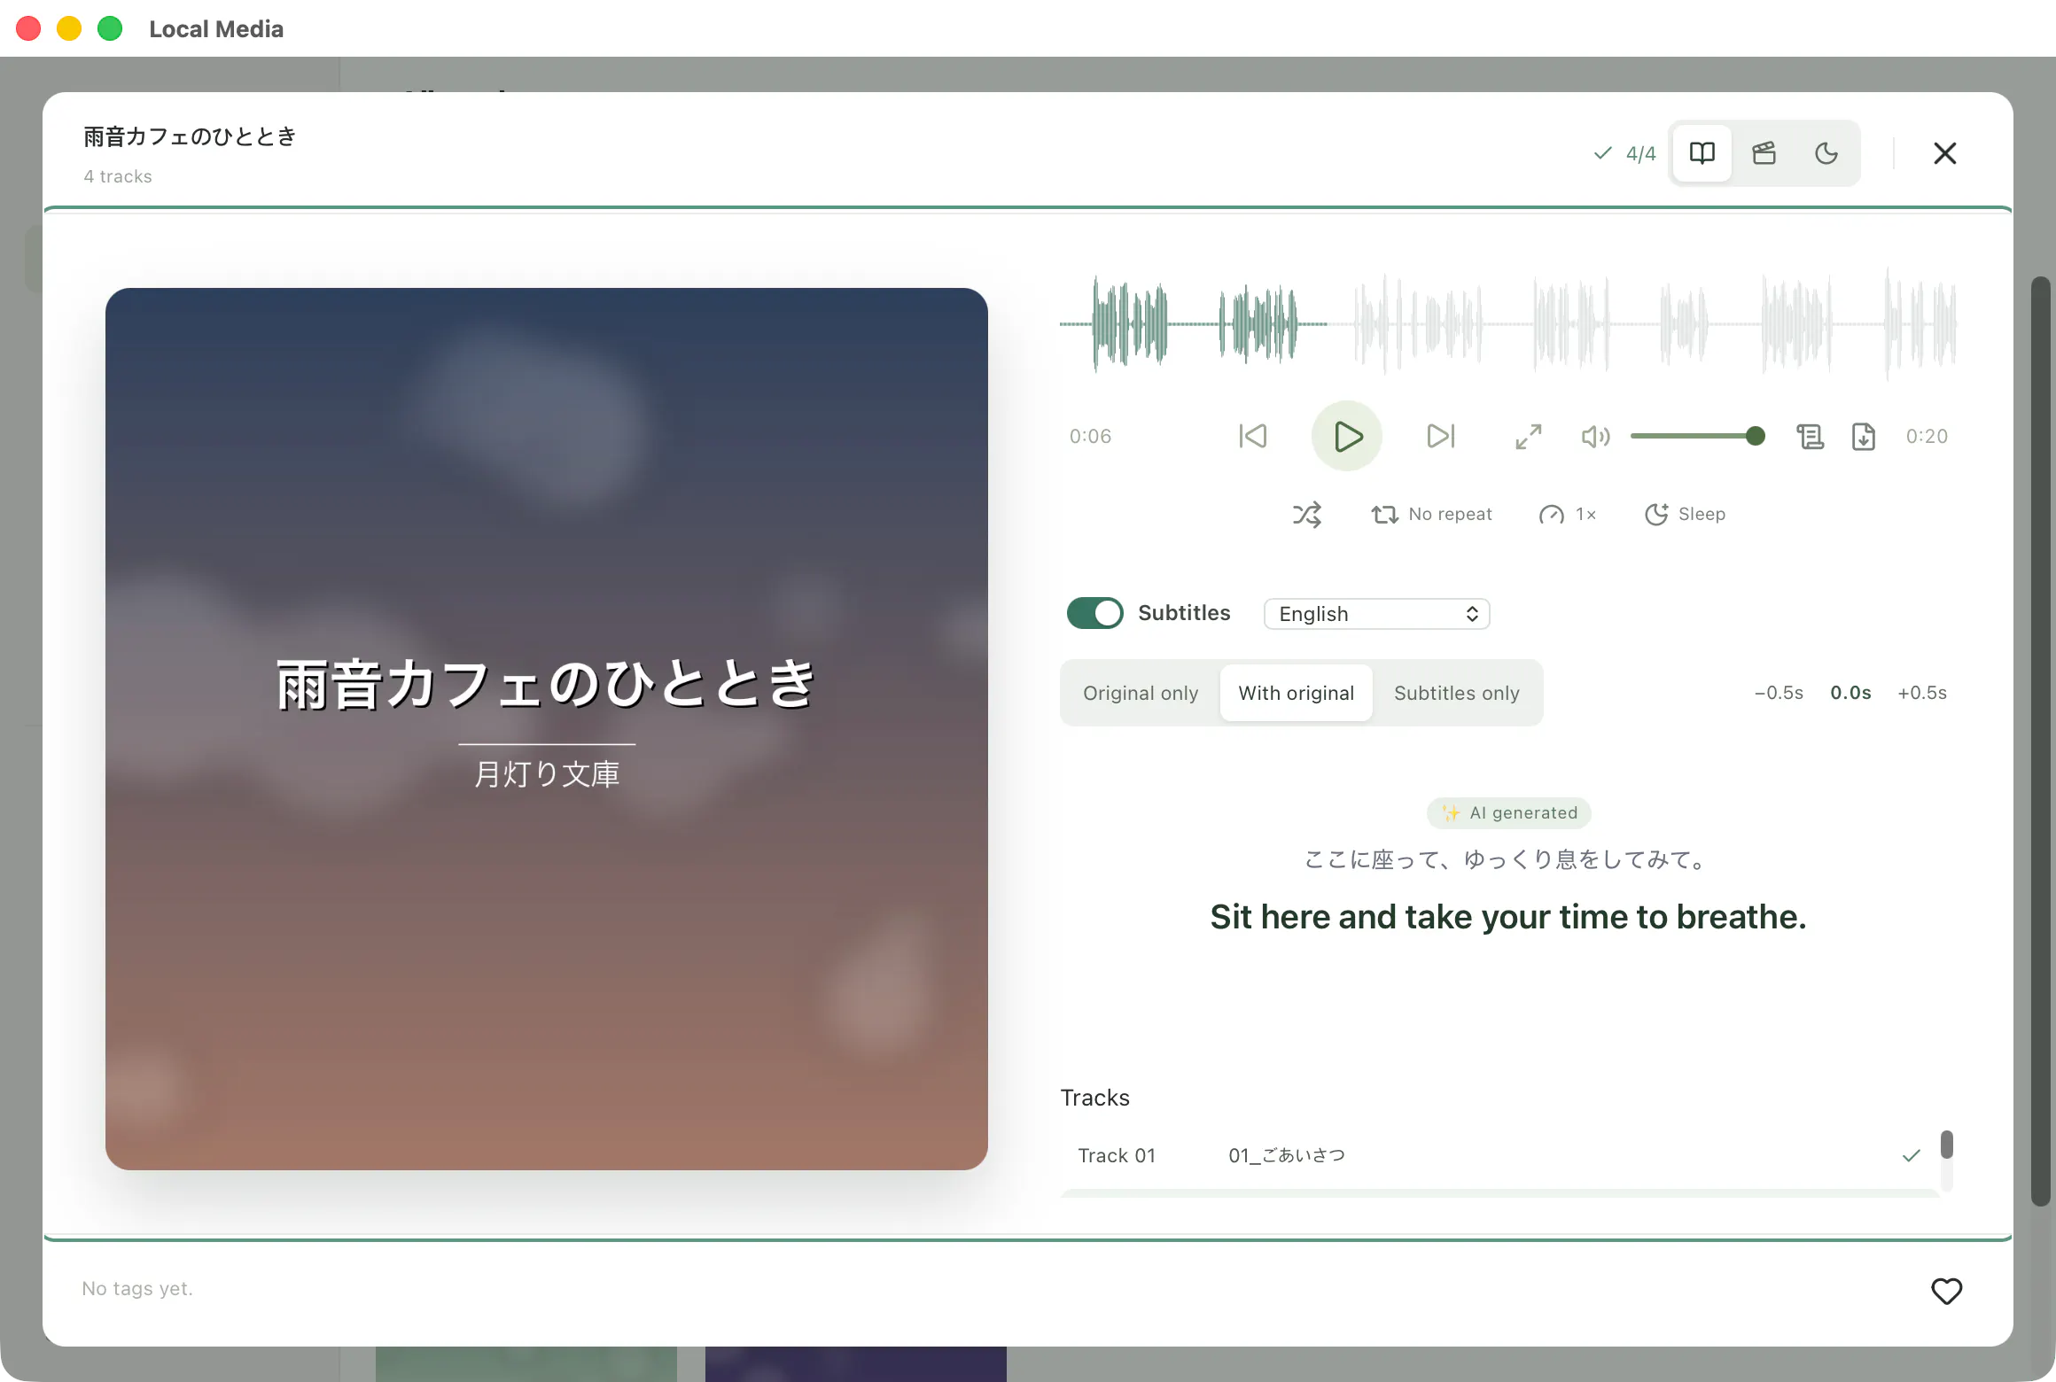Image resolution: width=2056 pixels, height=1382 pixels.
Task: Shift subtitle timing by −0.5s
Action: [1778, 693]
